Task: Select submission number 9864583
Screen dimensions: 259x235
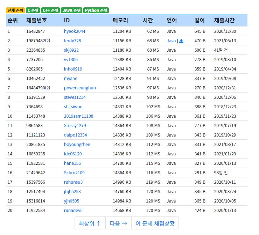Action: [x=34, y=126]
